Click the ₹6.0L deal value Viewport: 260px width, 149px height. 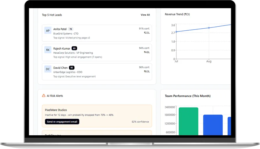147,71
